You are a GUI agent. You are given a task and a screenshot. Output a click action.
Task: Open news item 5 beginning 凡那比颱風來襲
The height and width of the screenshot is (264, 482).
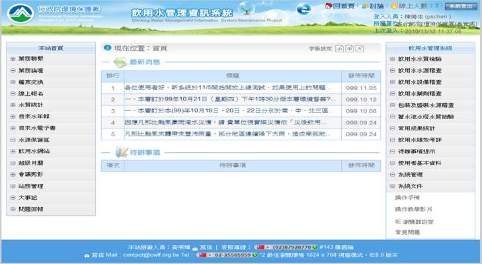[228, 134]
